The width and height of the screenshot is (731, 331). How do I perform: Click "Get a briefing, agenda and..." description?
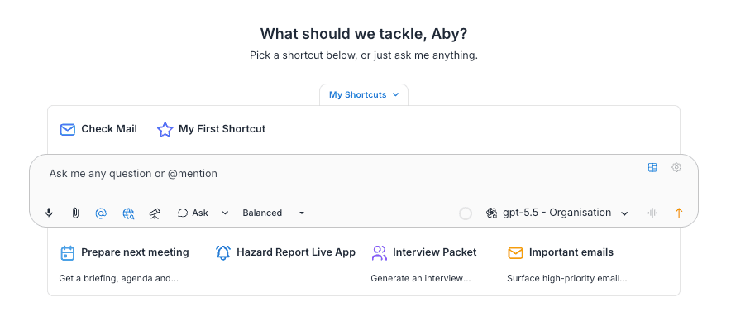pos(119,279)
